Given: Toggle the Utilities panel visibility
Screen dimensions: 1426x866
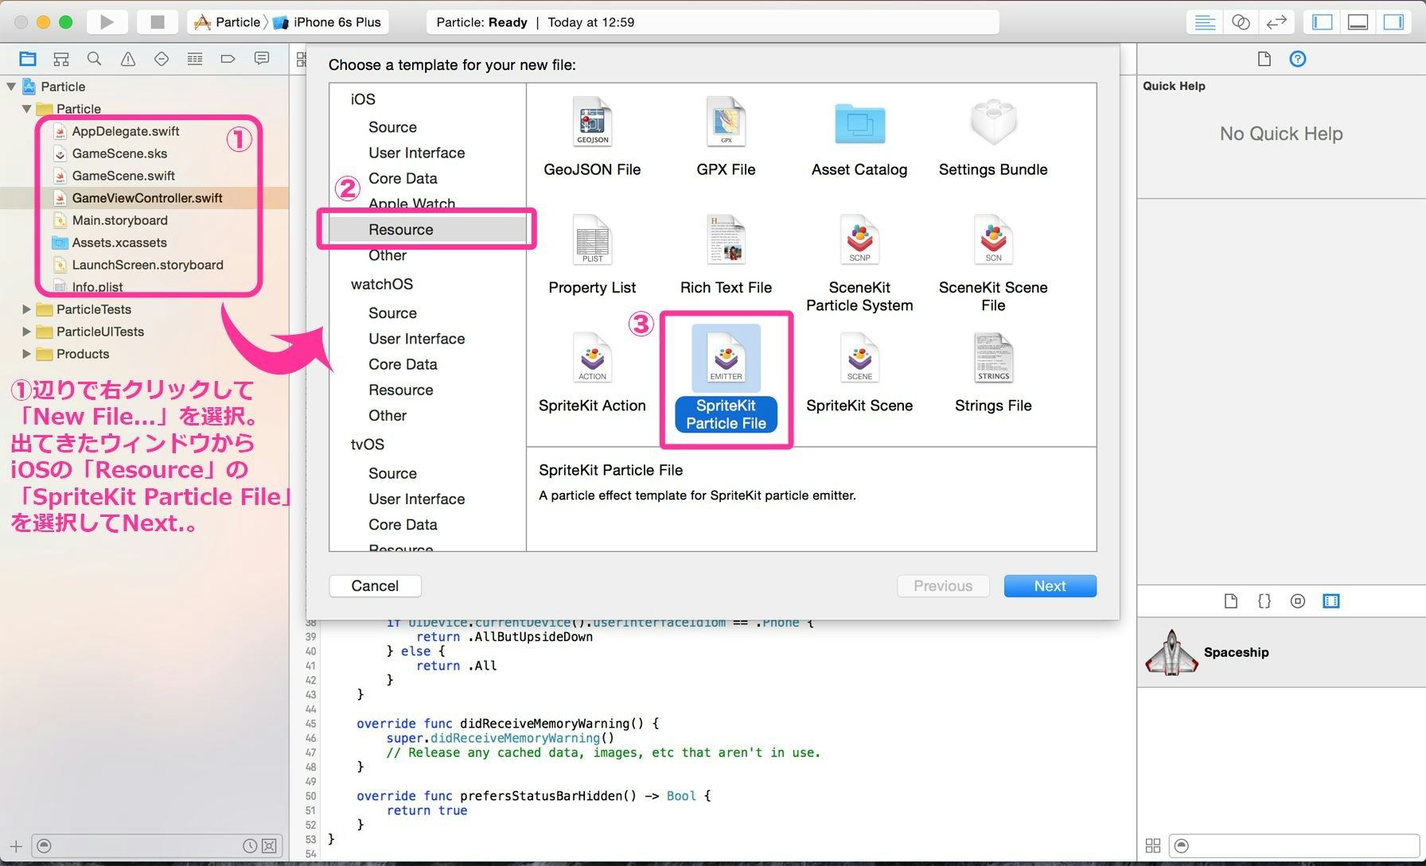Looking at the screenshot, I should tap(1393, 22).
